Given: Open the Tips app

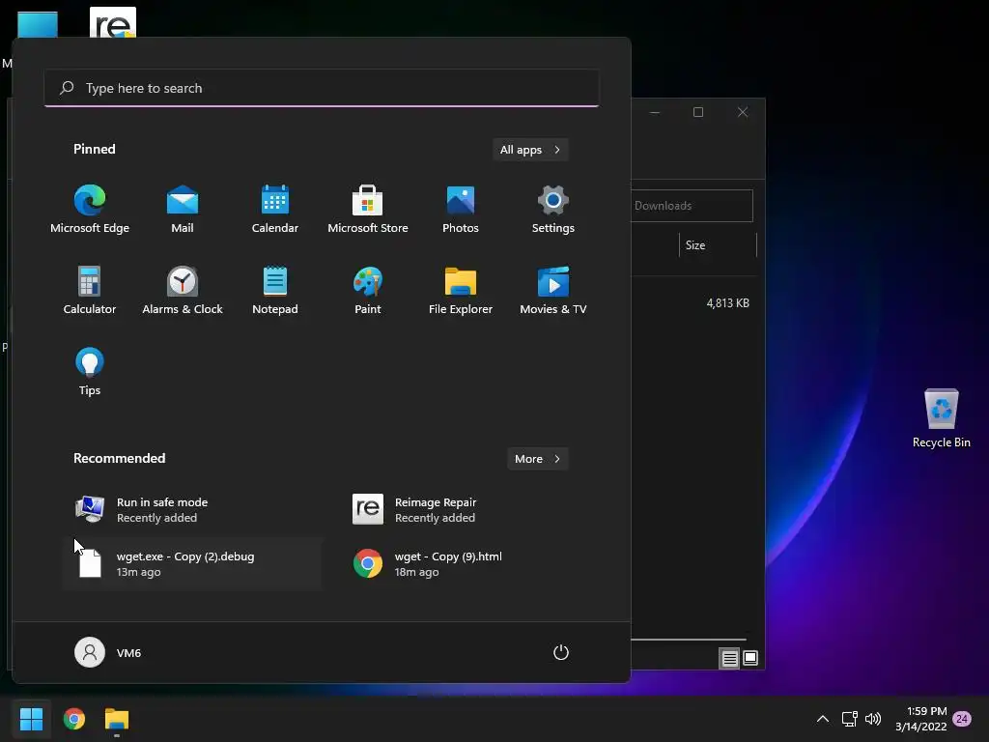Looking at the screenshot, I should [90, 372].
